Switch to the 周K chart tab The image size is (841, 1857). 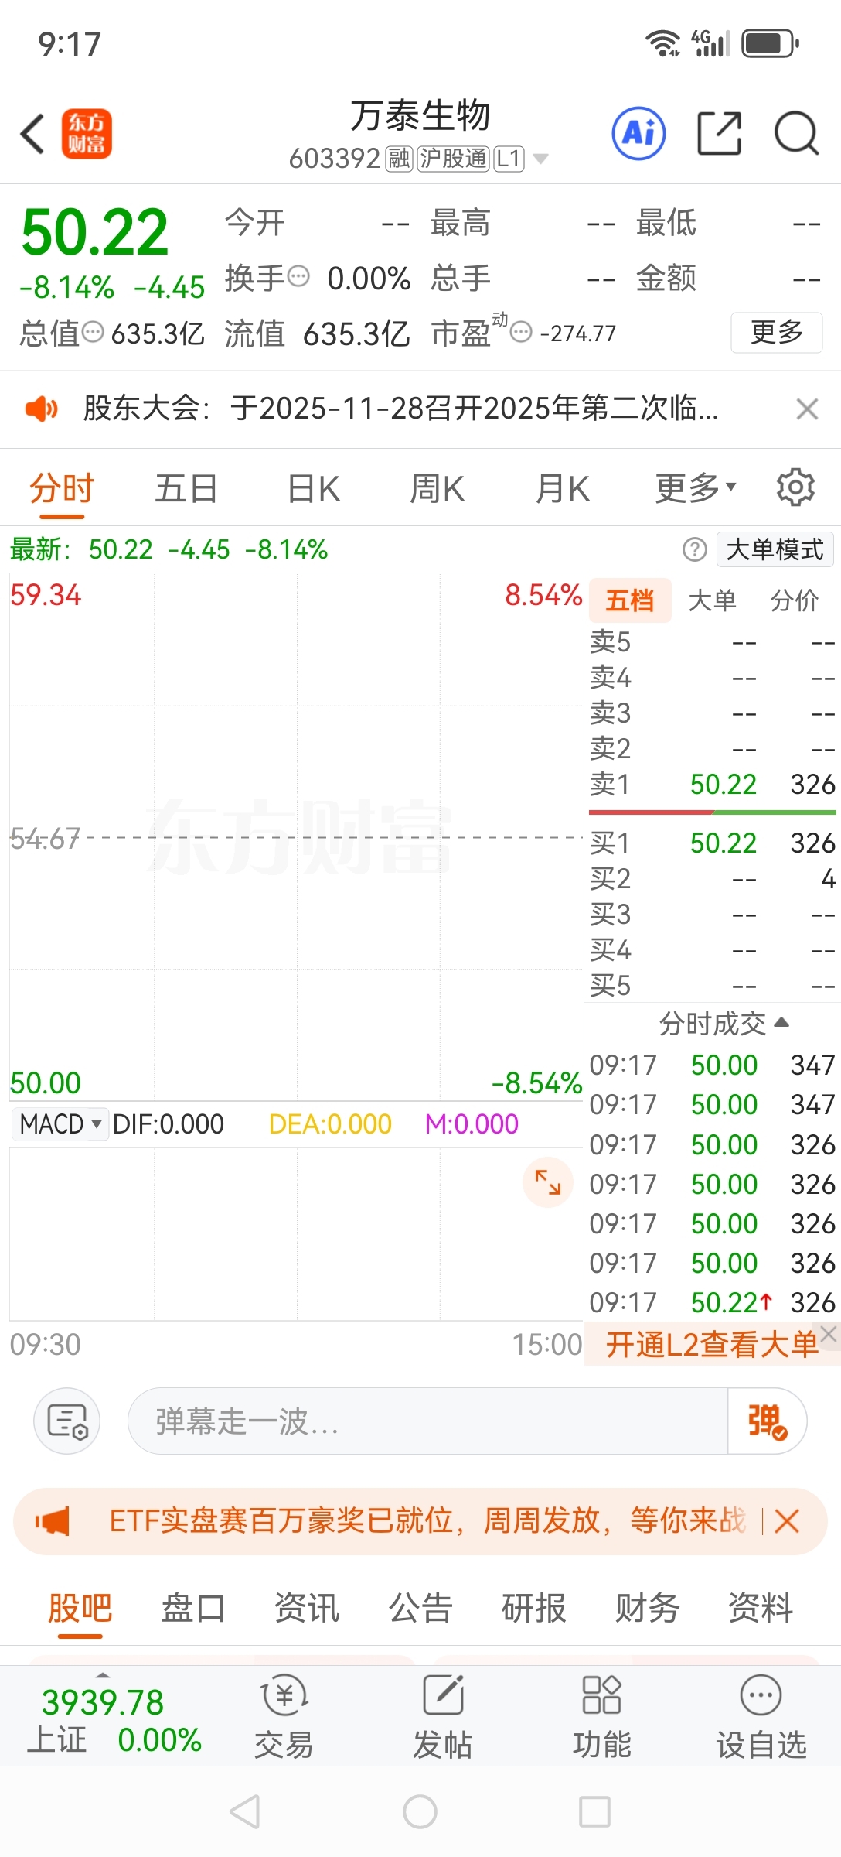[437, 489]
